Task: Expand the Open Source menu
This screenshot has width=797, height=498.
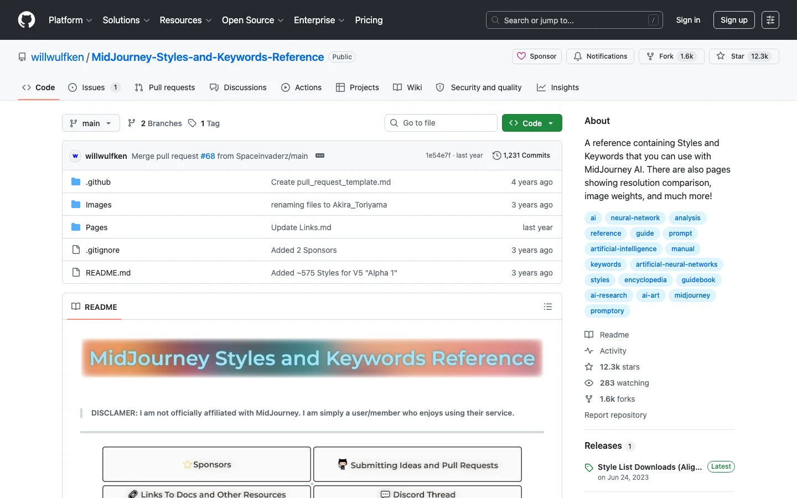Action: (253, 20)
